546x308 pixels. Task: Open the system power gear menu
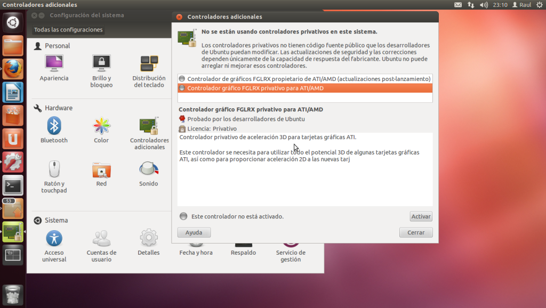coord(540,5)
